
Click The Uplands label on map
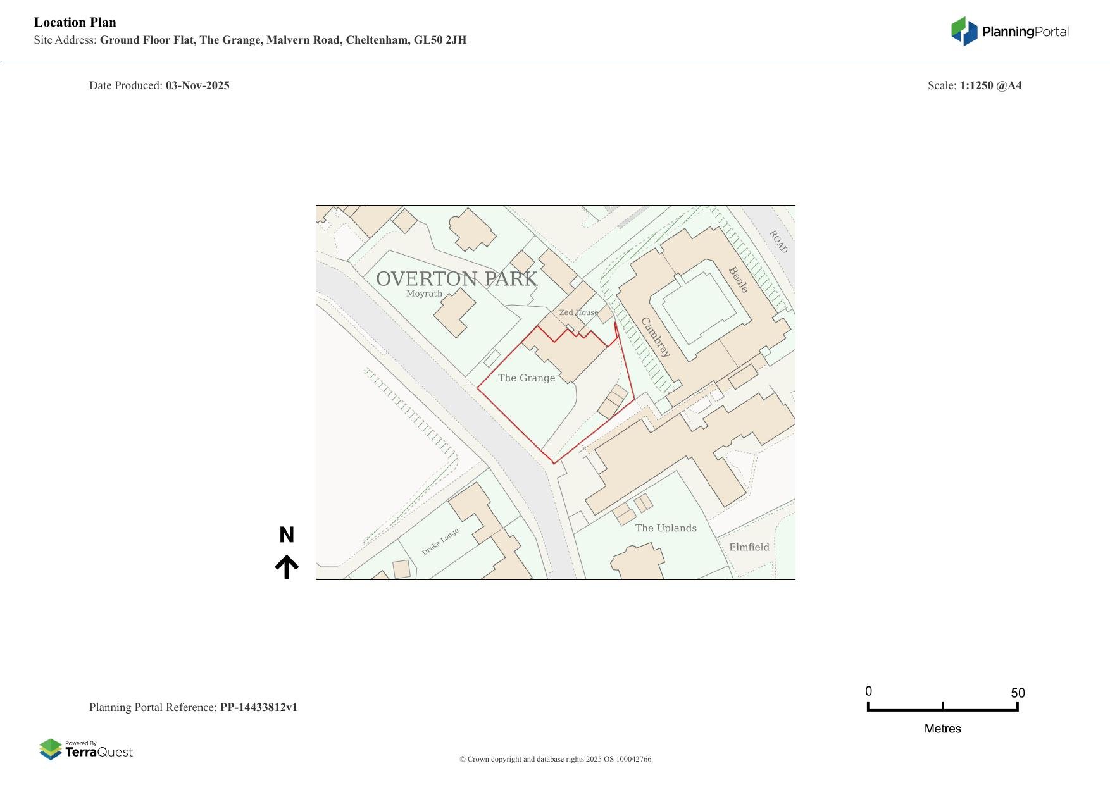pyautogui.click(x=666, y=528)
